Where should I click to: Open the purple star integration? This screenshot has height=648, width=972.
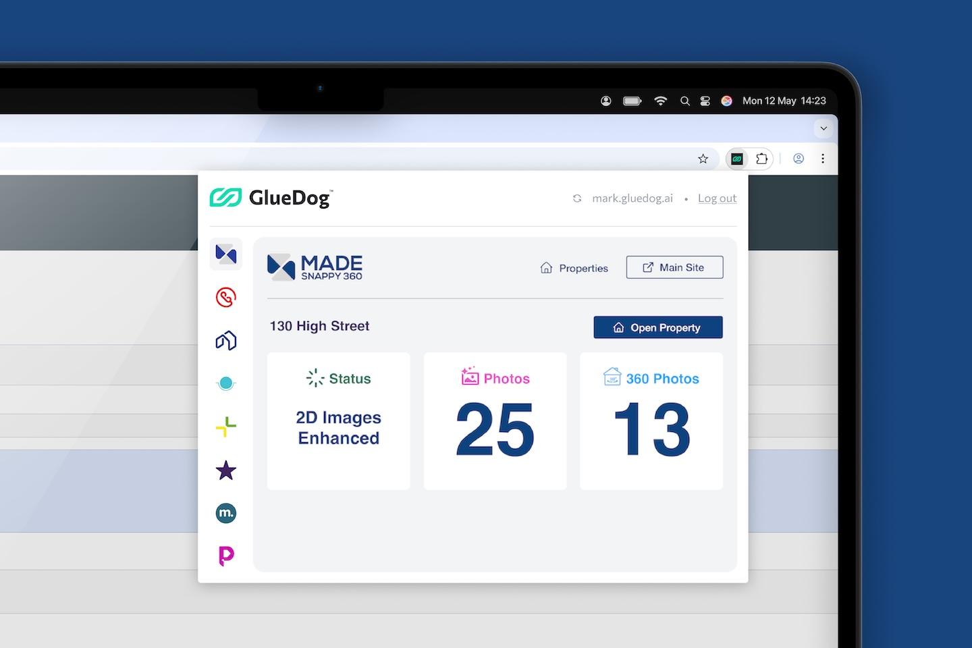pos(225,470)
